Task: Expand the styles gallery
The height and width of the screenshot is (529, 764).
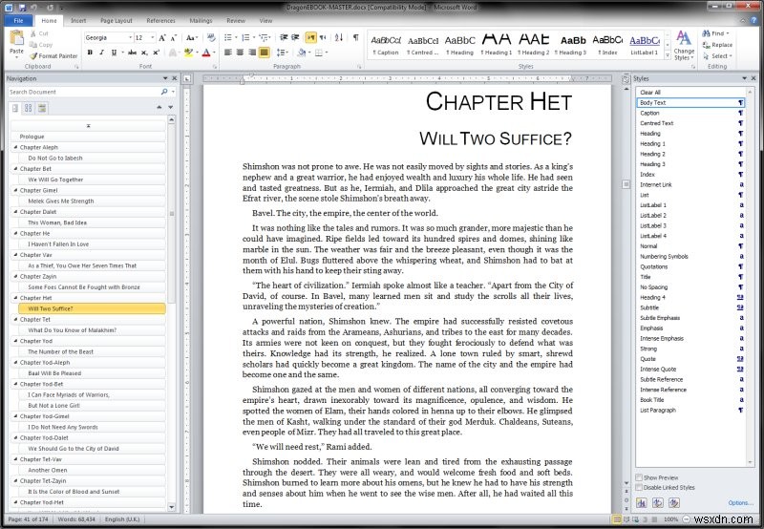Action: (668, 55)
